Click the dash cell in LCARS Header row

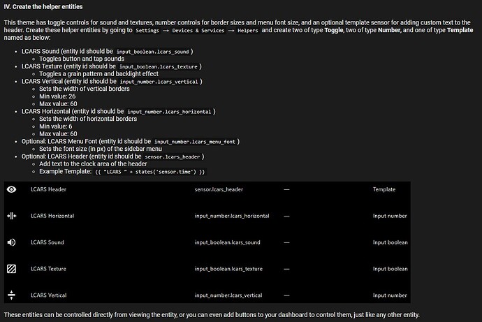click(x=286, y=189)
